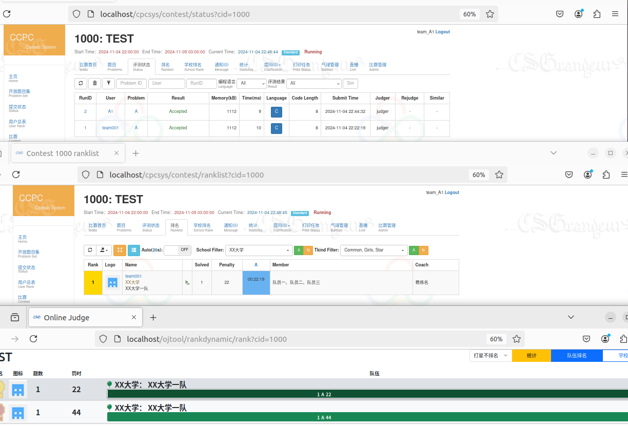This screenshot has height=445, width=628.
Task: Switch to 评测状态 Status tab in the status window
Action: (x=142, y=67)
